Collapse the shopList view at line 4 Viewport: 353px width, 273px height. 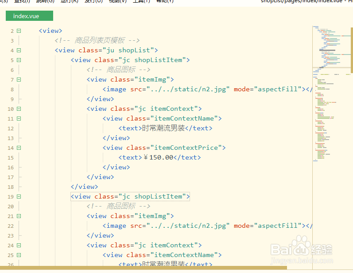[x=19, y=50]
